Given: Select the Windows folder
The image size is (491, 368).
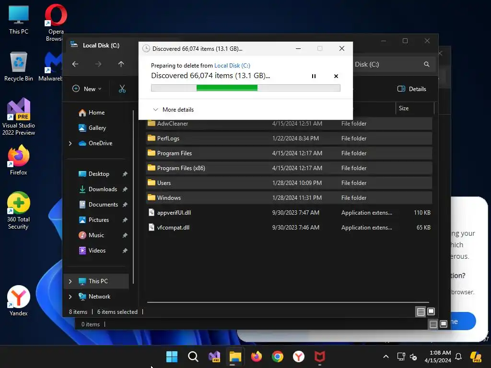Looking at the screenshot, I should click(x=289, y=198).
